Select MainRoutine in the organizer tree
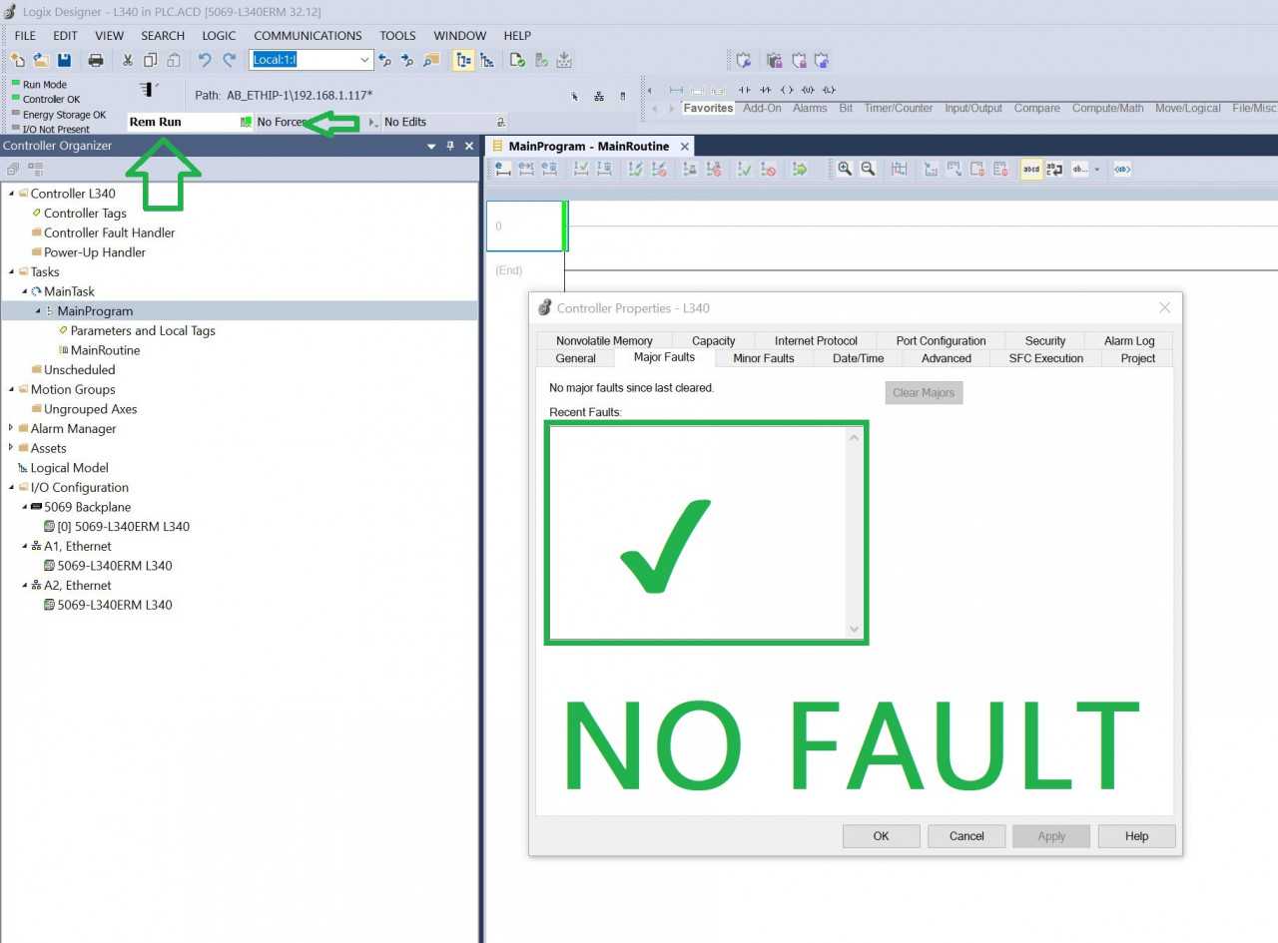The image size is (1278, 943). pos(105,350)
